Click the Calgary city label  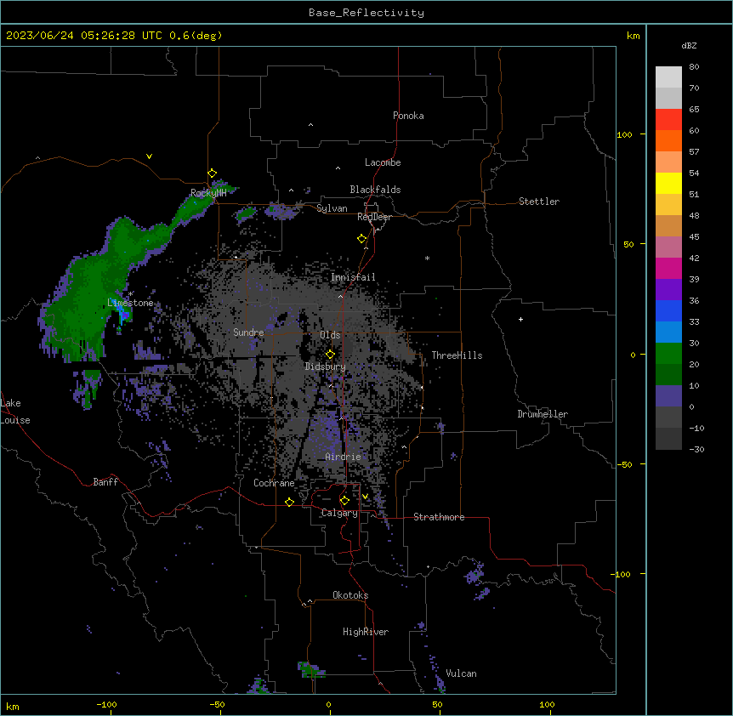pyautogui.click(x=339, y=513)
